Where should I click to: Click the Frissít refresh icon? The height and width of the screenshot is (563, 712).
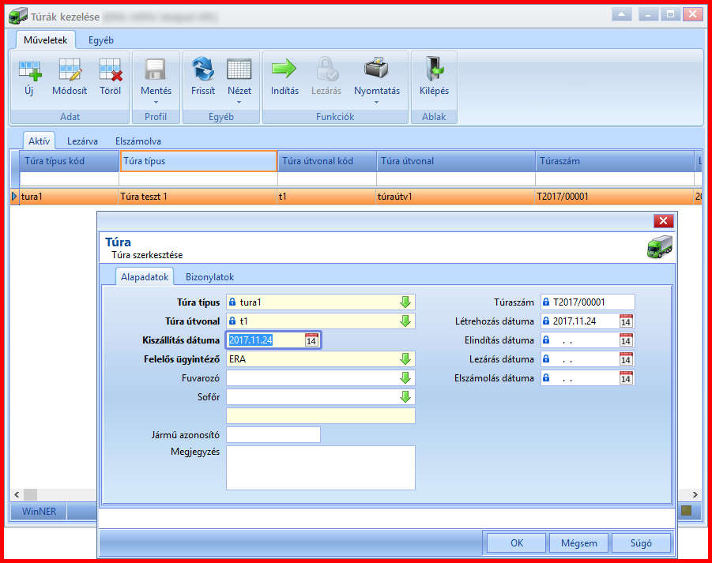coord(203,69)
